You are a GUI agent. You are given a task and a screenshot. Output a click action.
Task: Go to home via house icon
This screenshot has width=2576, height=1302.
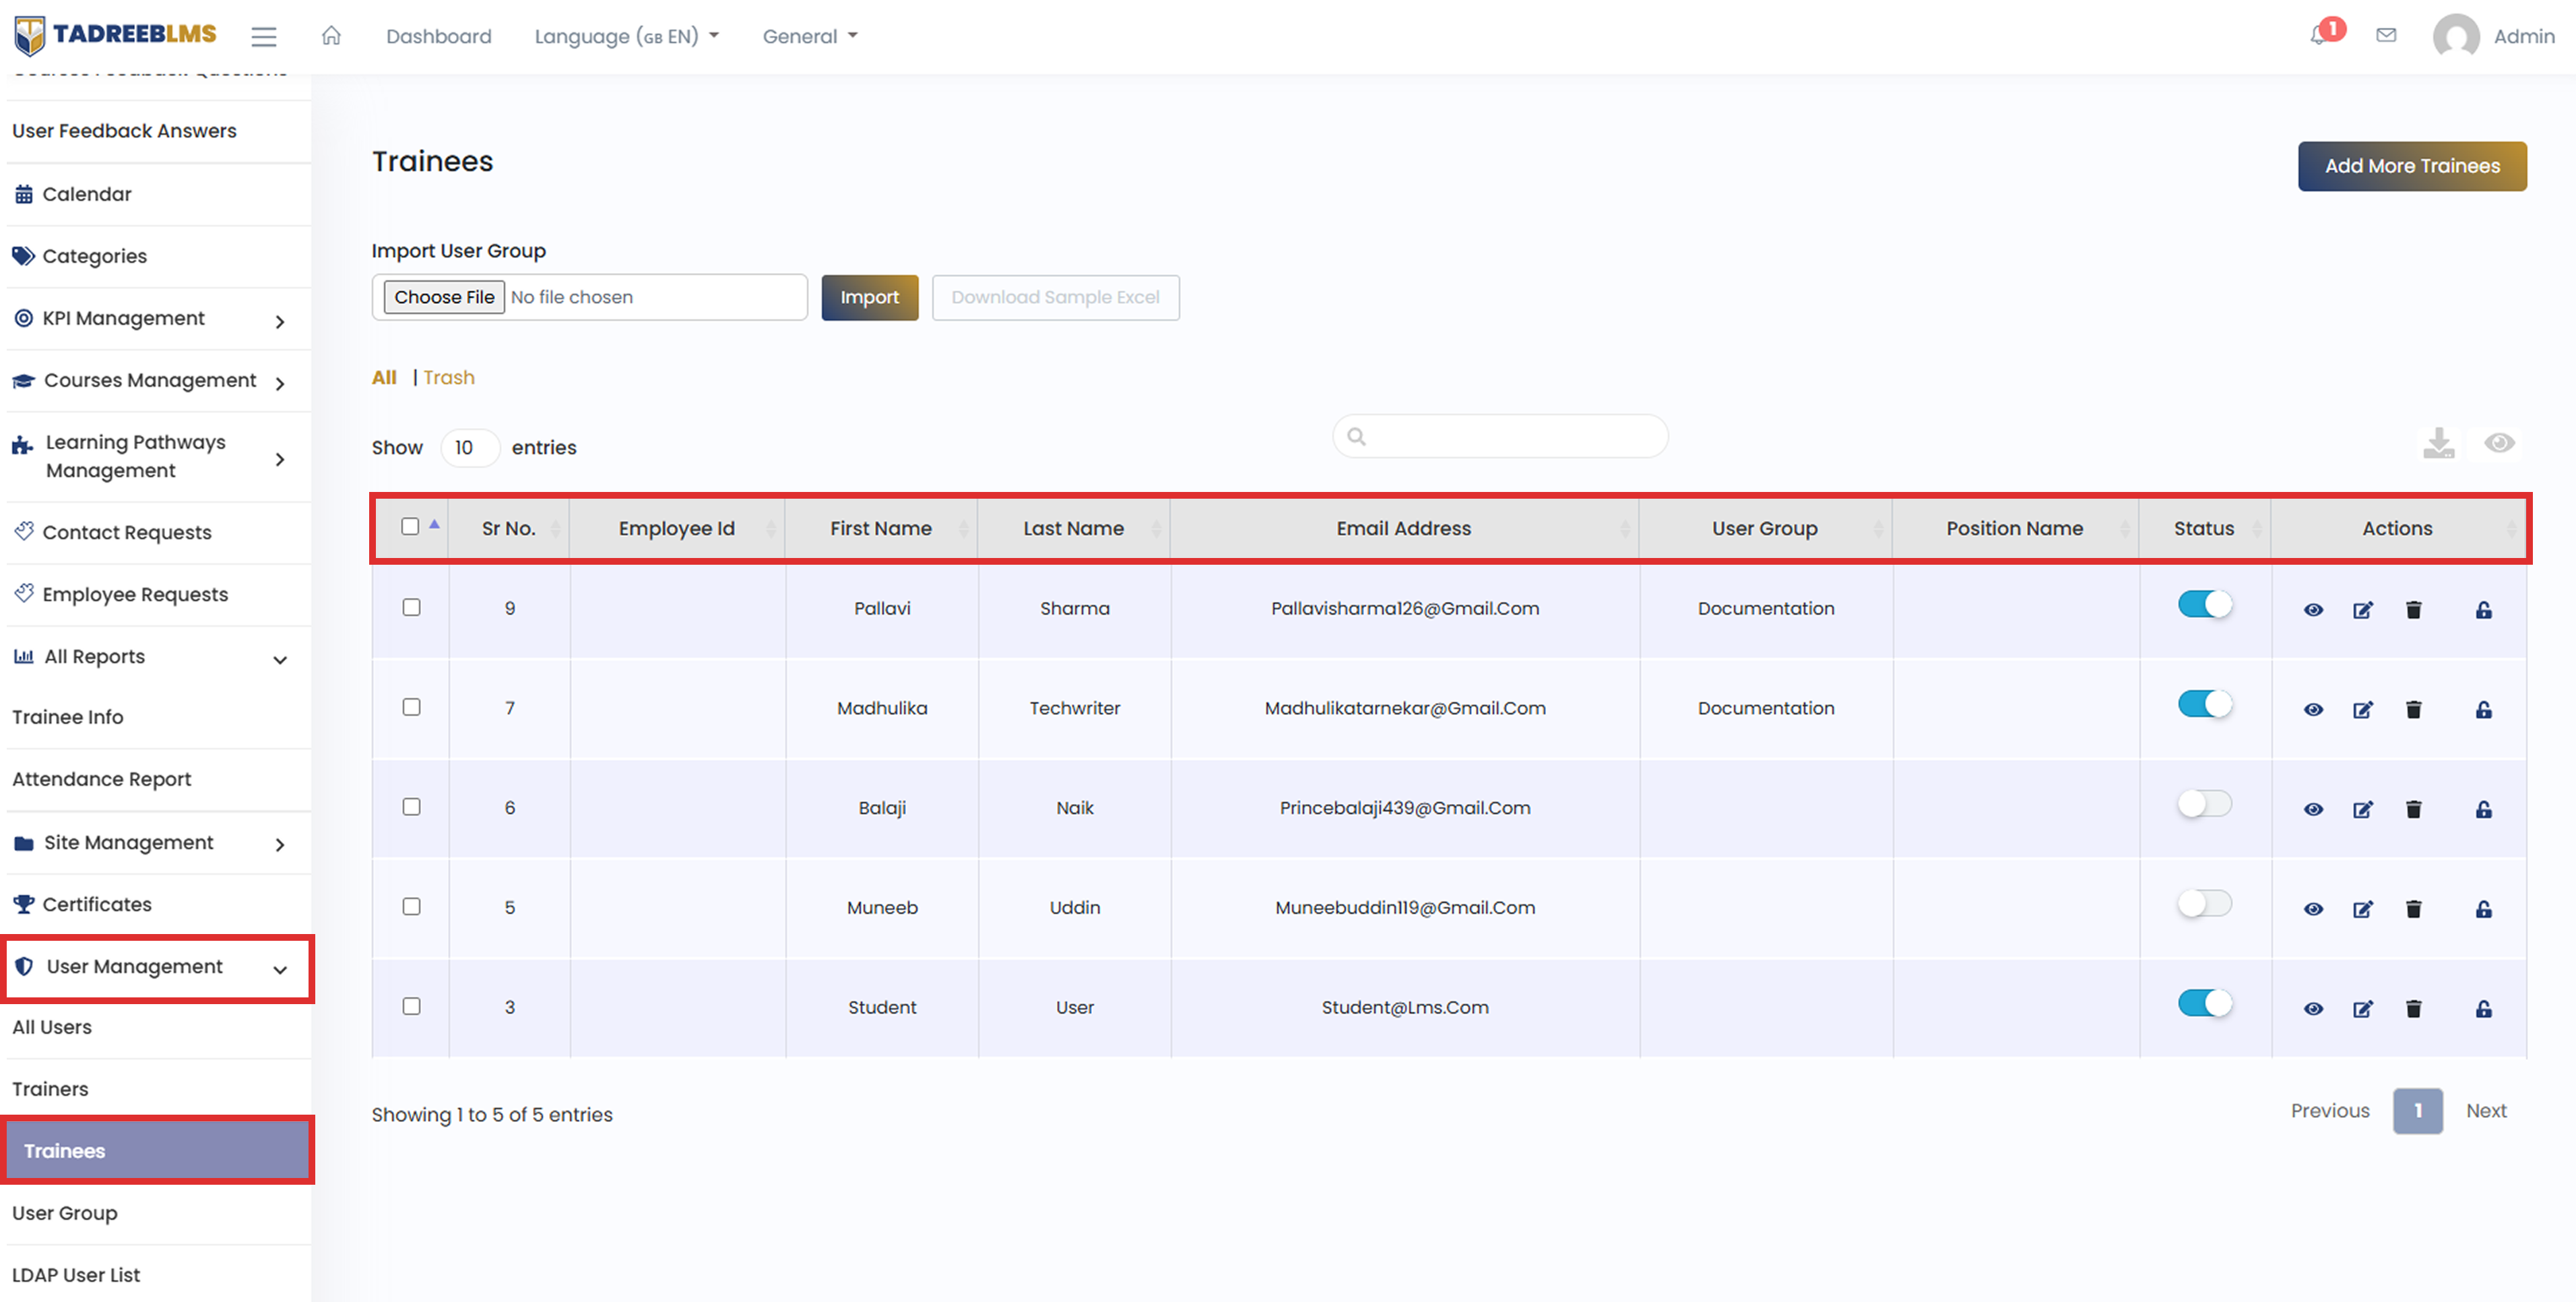tap(331, 36)
